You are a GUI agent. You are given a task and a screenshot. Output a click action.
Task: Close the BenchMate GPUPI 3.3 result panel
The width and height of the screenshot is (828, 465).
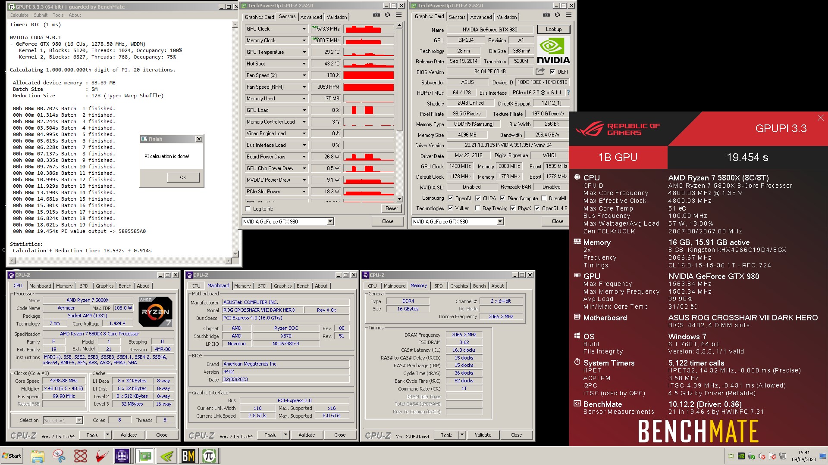point(821,118)
